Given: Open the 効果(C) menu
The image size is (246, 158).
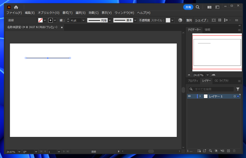Looking at the screenshot, I should [x=94, y=13].
